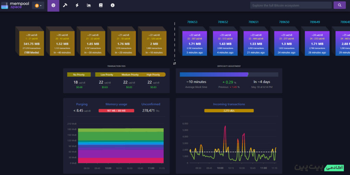This screenshot has width=350, height=175.
Task: Click the Medium Priority fee label
Action: pyautogui.click(x=130, y=75)
